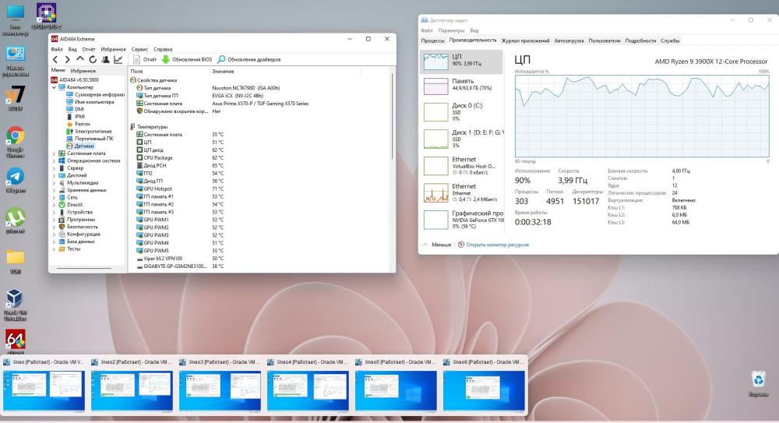Viewport: 779px width, 423px height.
Task: Open Google Chrome desktop icon
Action: (x=16, y=136)
